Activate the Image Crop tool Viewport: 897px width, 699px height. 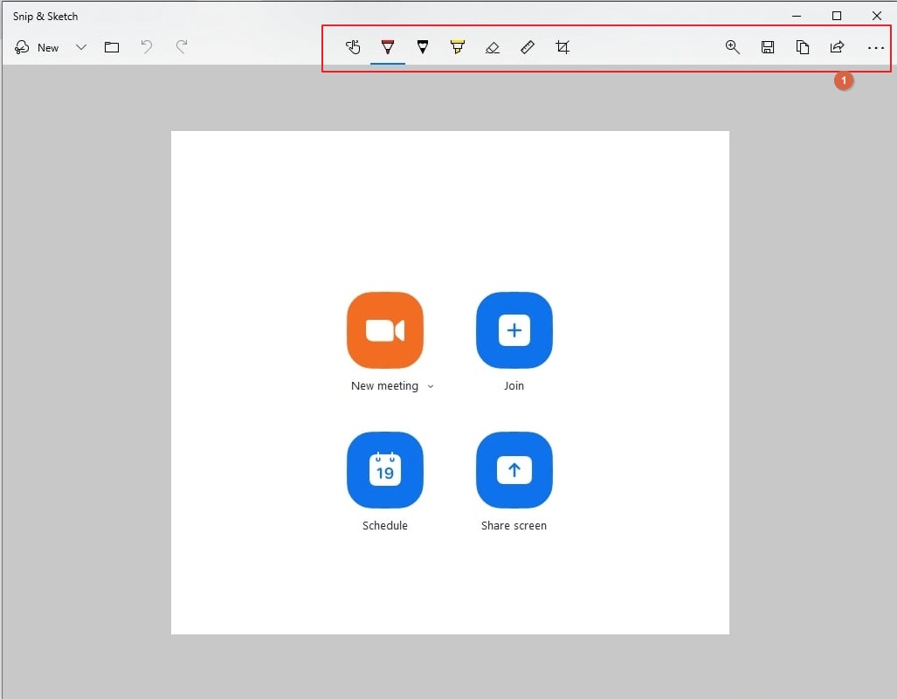562,47
